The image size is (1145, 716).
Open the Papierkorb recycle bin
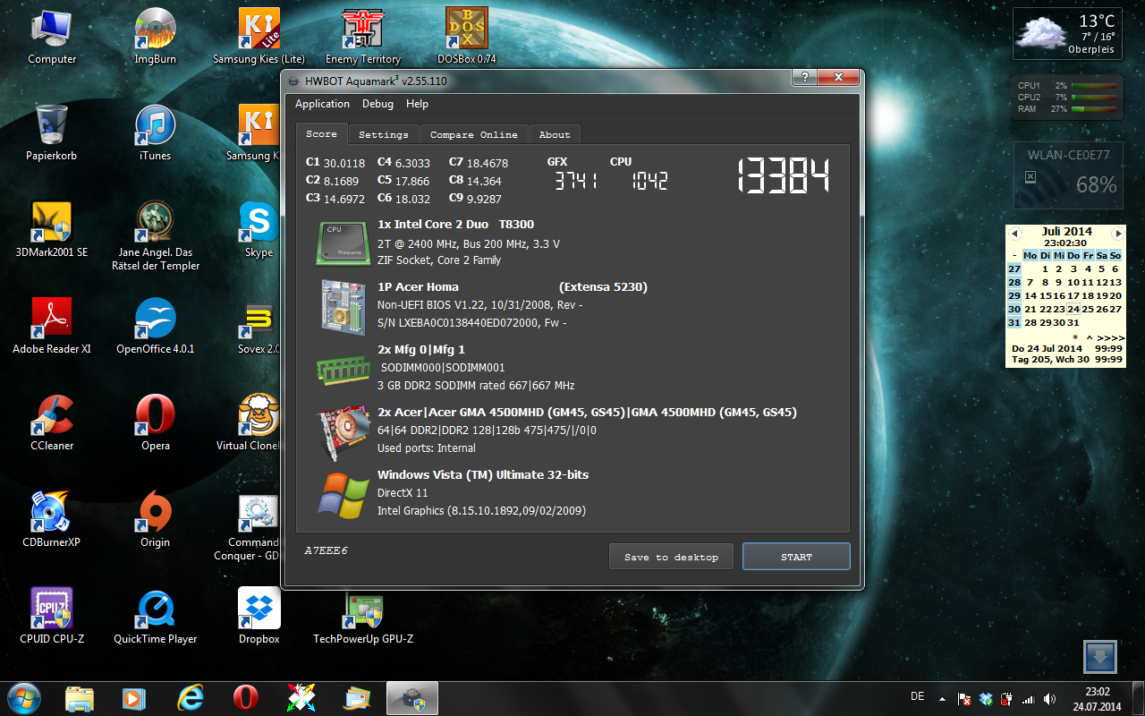[x=52, y=132]
